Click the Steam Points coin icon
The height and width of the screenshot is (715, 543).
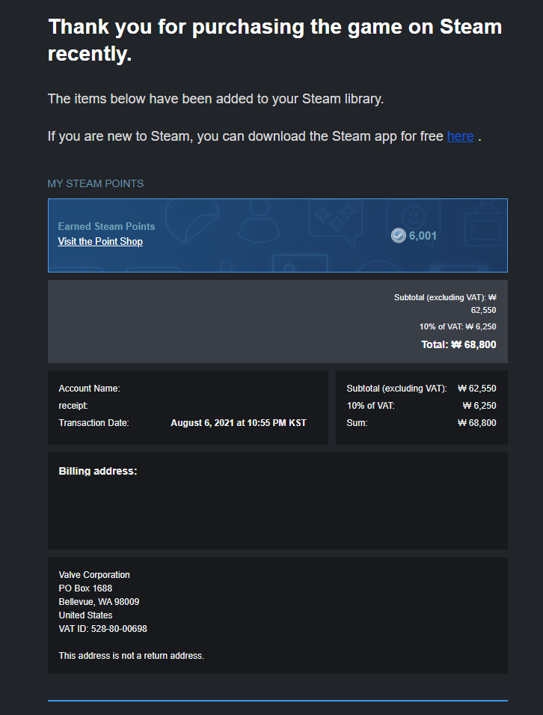[x=398, y=236]
